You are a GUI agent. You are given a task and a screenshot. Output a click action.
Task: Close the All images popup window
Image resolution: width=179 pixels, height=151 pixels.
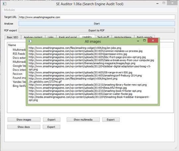pos(153,40)
